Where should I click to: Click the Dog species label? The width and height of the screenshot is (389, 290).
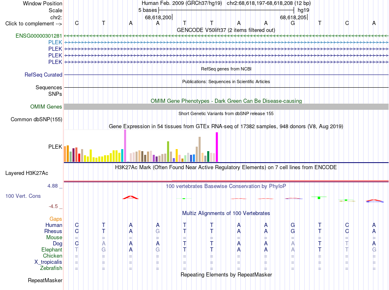(x=58, y=244)
